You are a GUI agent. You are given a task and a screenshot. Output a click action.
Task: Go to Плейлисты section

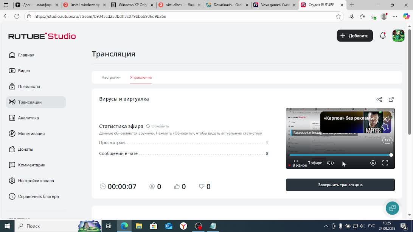point(24,87)
